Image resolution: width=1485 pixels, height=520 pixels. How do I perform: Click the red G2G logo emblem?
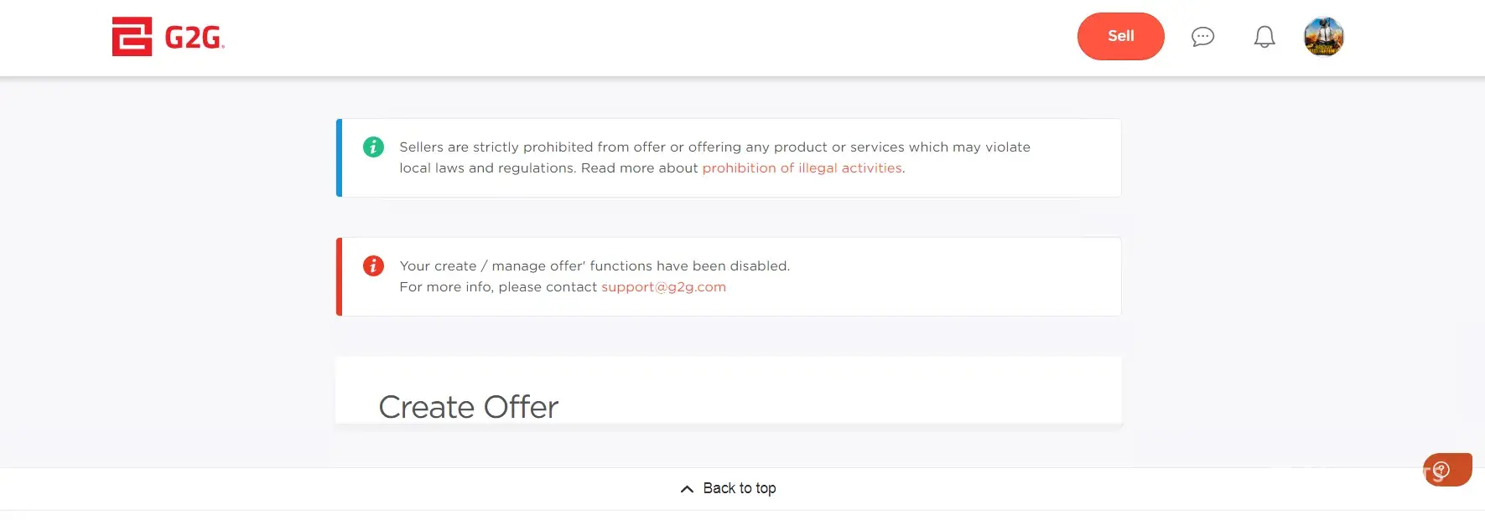click(132, 37)
